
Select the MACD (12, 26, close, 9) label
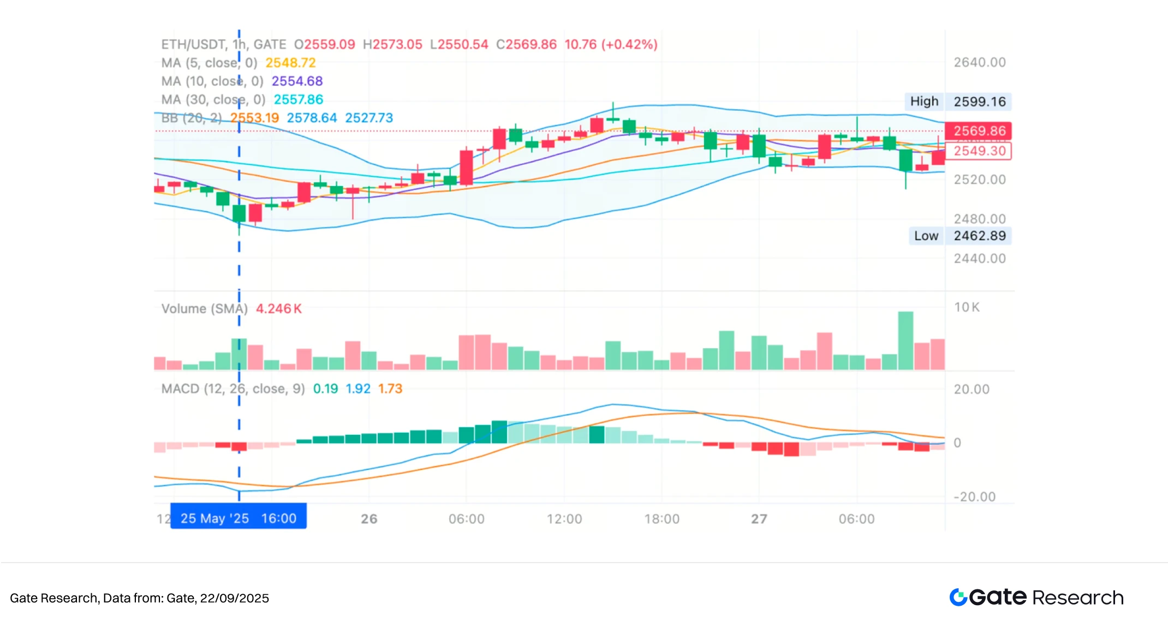(x=233, y=389)
